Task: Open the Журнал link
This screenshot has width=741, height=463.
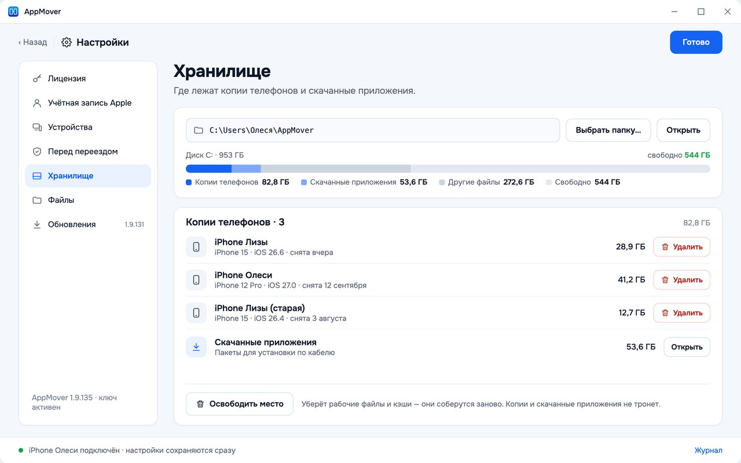Action: [709, 450]
